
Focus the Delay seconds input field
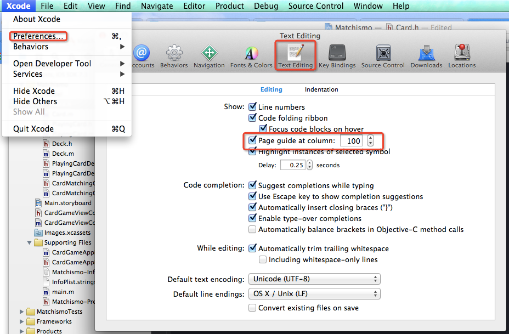(293, 165)
